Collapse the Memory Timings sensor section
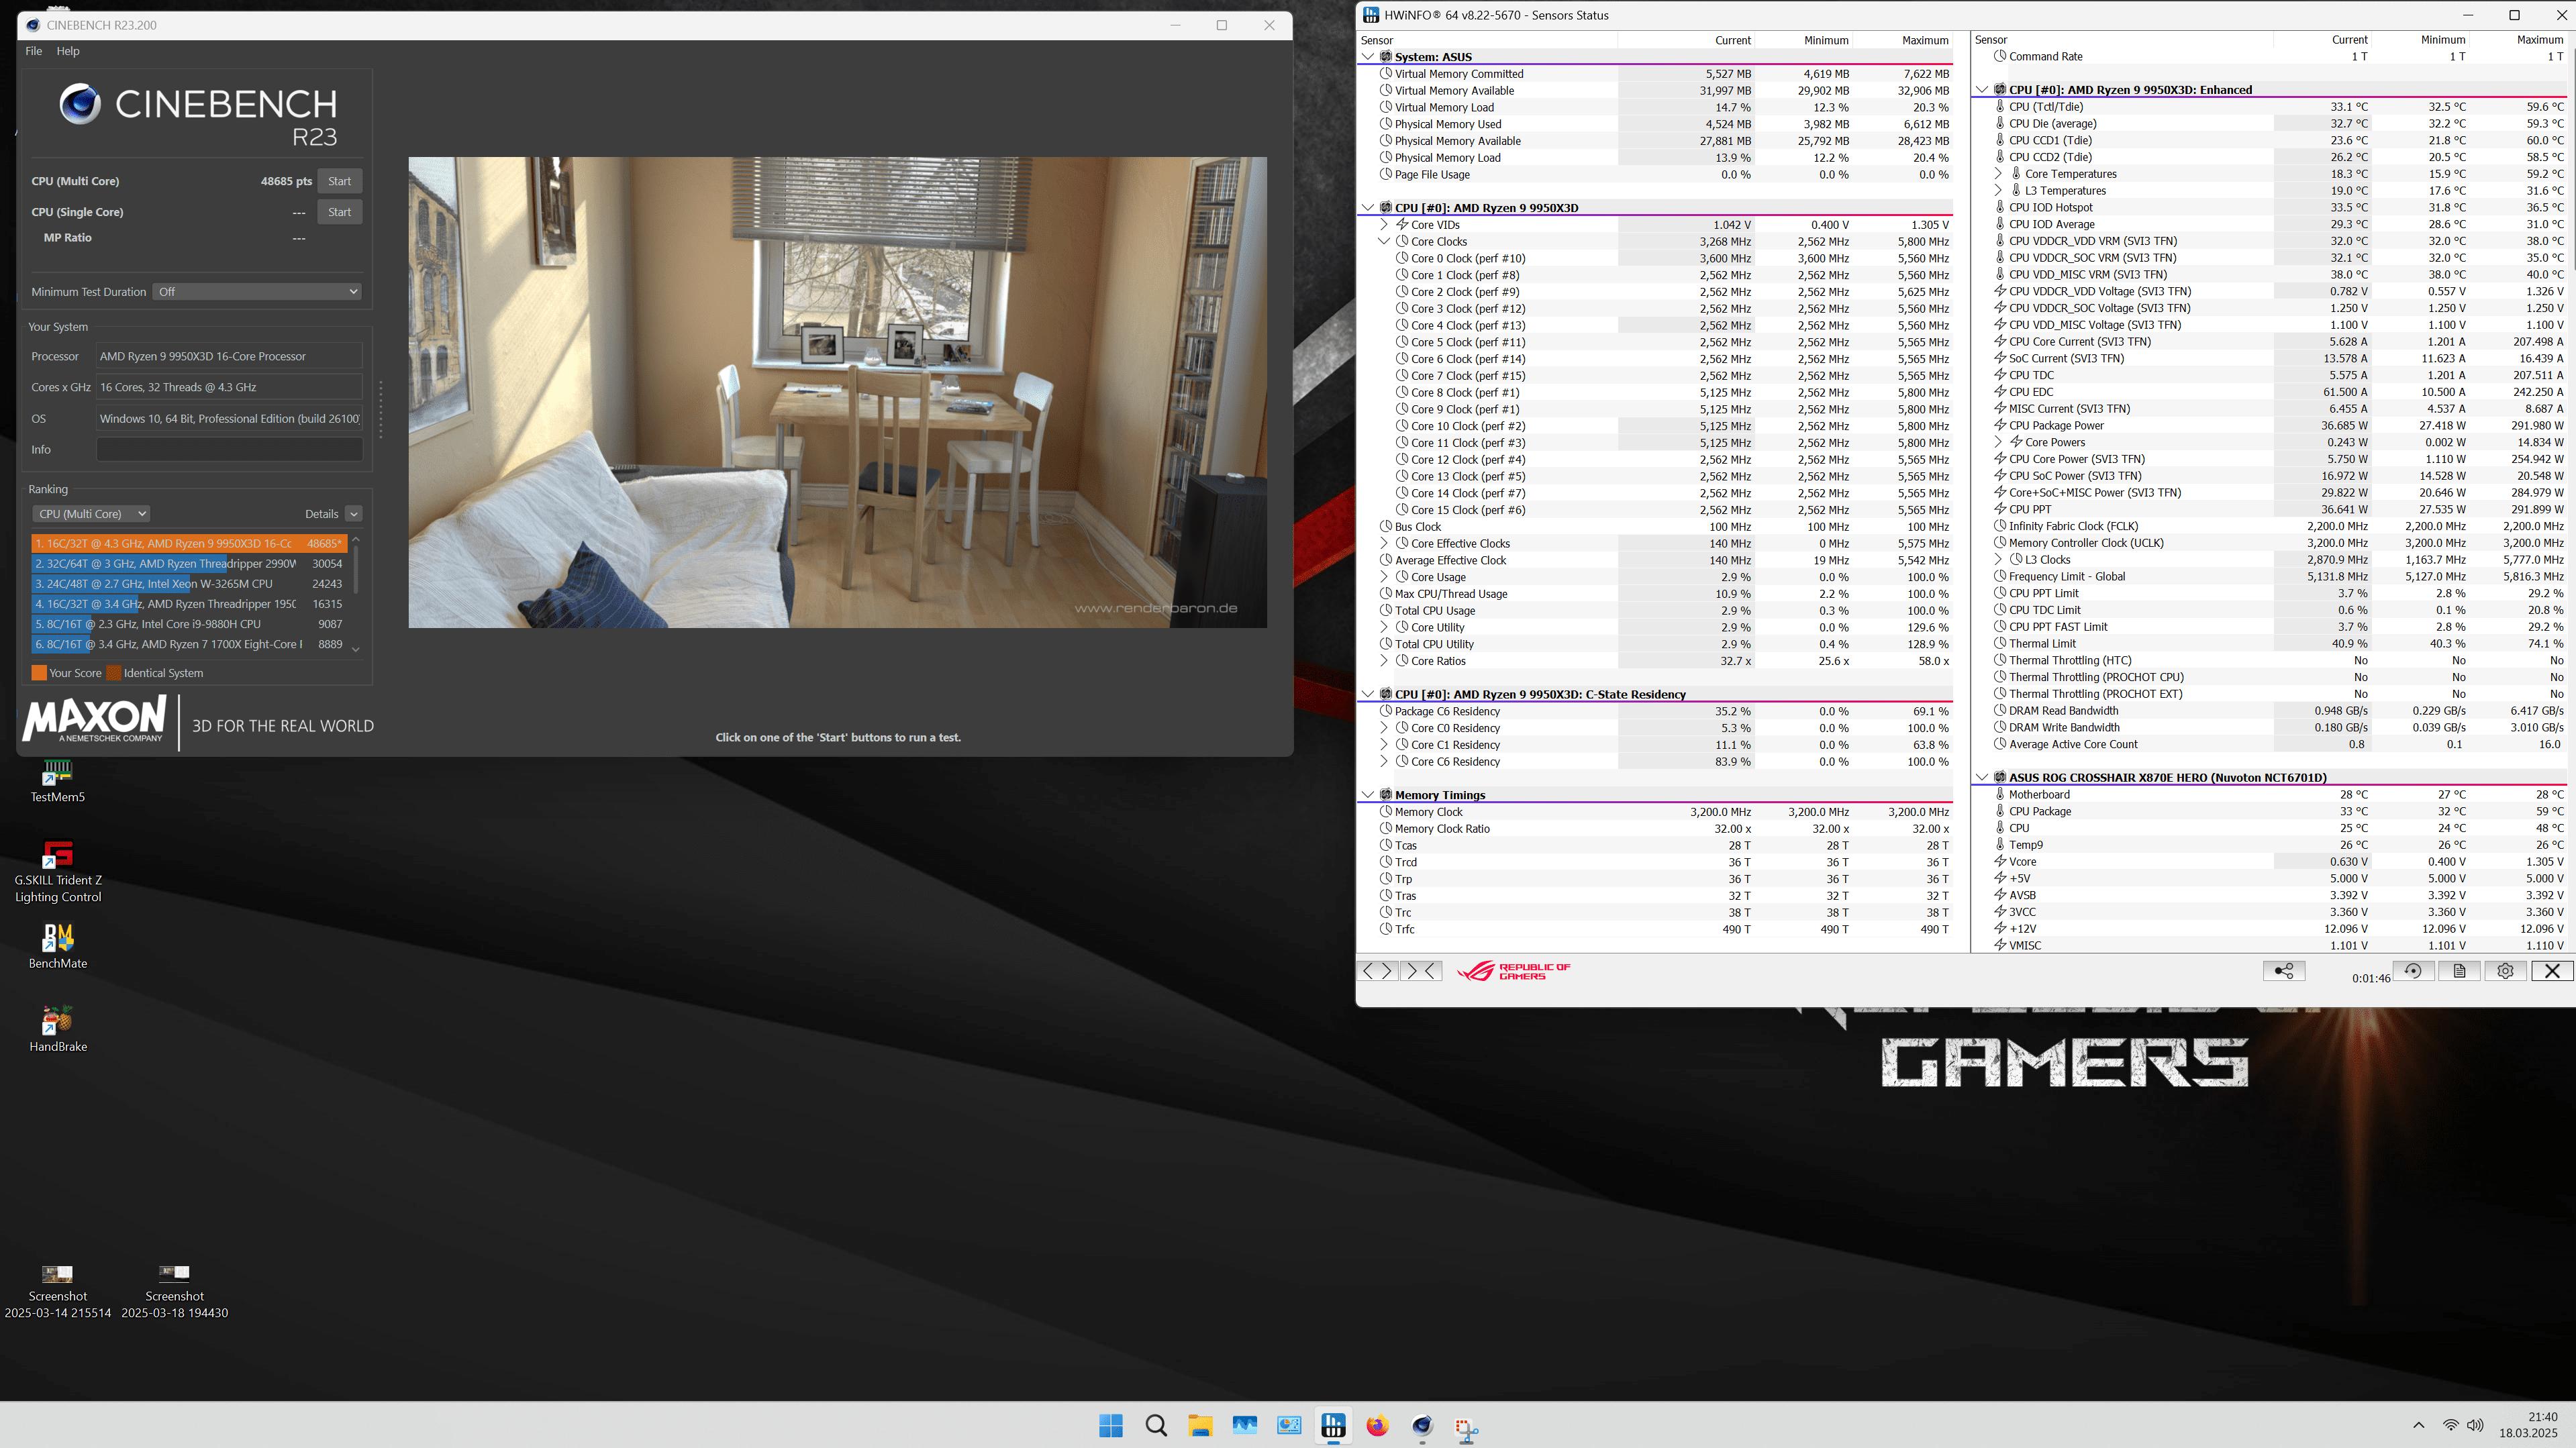This screenshot has width=2576, height=1448. point(1367,795)
